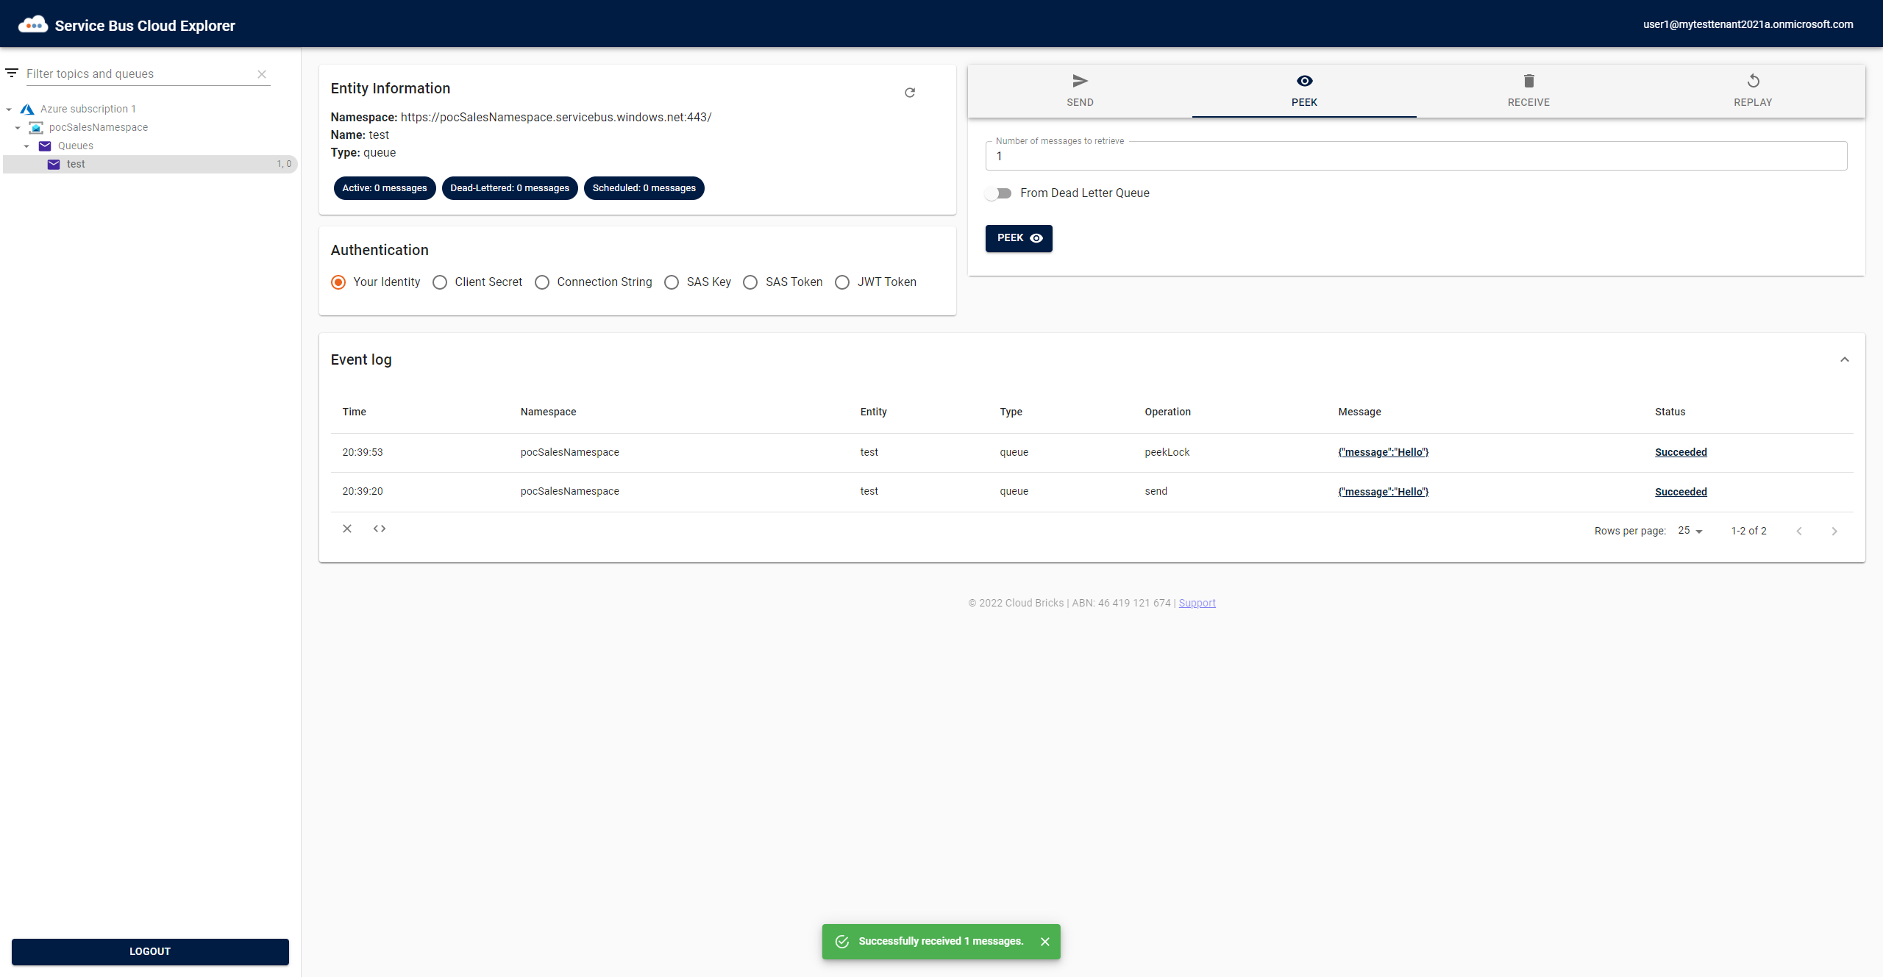Open Rows per page dropdown
The height and width of the screenshot is (977, 1883).
click(1691, 531)
